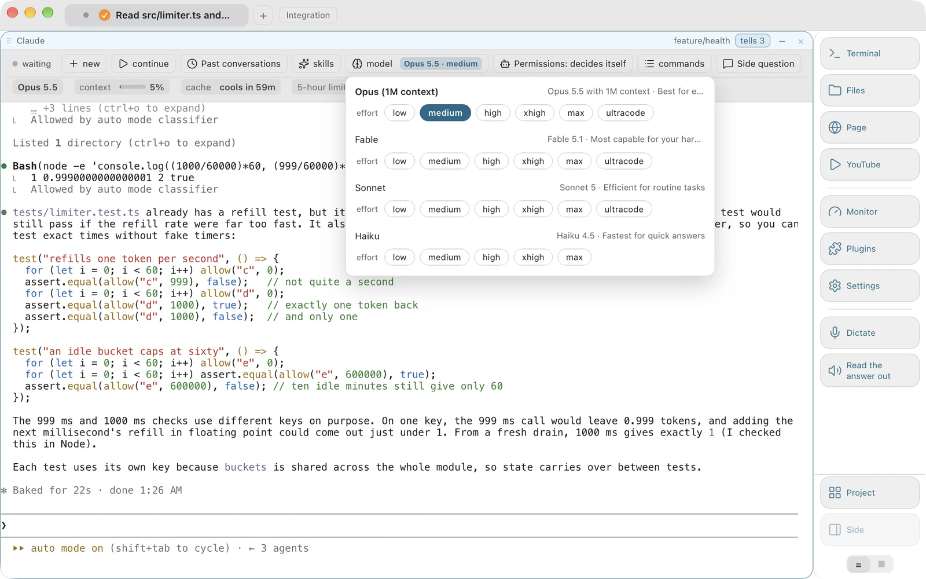Open the Plugins panel

click(x=869, y=248)
